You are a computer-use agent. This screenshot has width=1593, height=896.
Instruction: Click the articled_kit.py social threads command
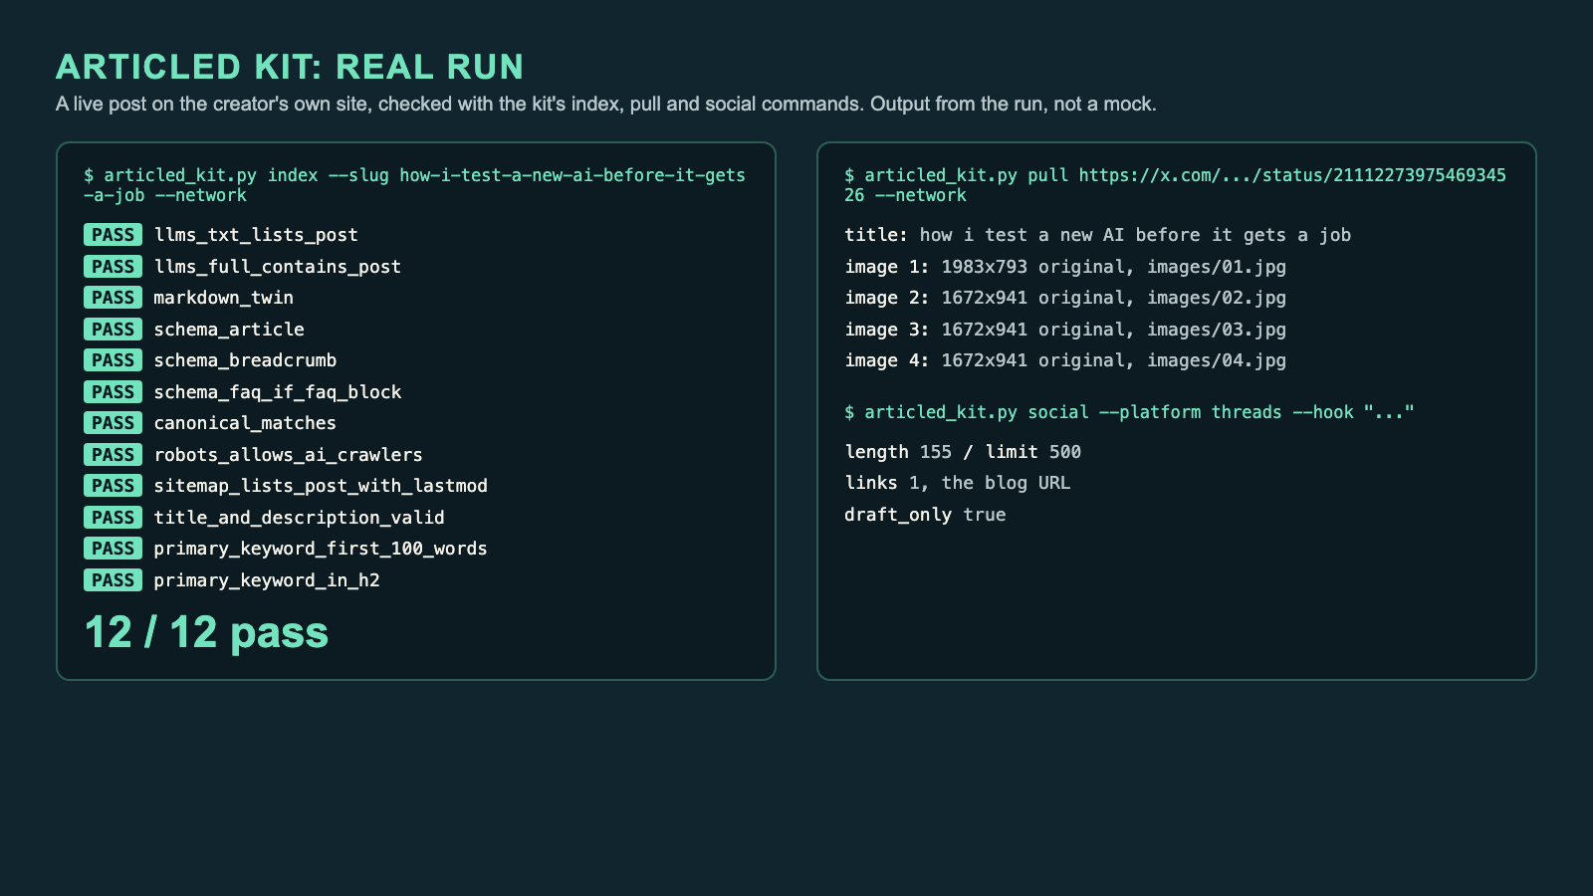tap(1129, 412)
